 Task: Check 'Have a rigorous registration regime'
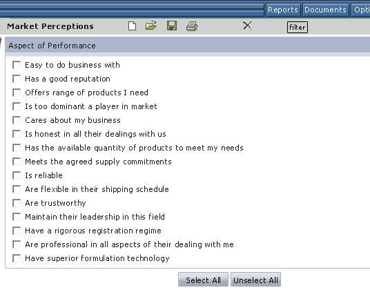(x=17, y=231)
